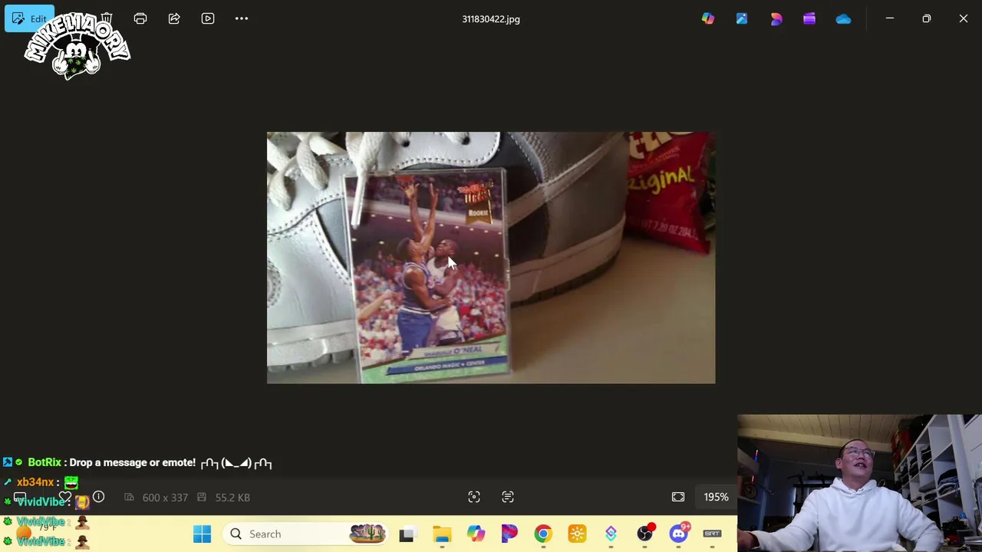Viewport: 982px width, 552px height.
Task: Click the file size 55.2 KB
Action: (232, 498)
